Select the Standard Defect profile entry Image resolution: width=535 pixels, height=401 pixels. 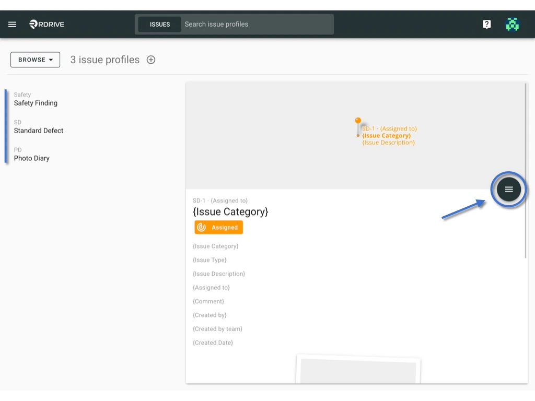38,131
